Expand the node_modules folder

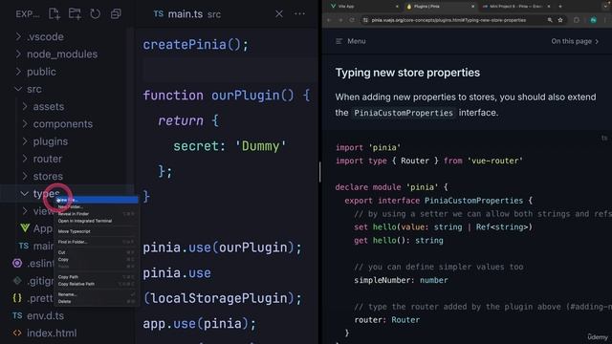point(18,54)
